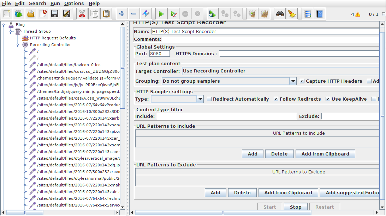The width and height of the screenshot is (386, 216).
Task: Click the Expand All plus icon
Action: click(121, 14)
